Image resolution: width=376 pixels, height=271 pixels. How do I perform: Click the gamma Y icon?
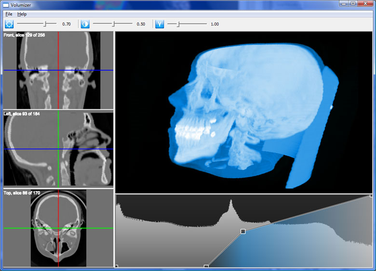tap(160, 24)
